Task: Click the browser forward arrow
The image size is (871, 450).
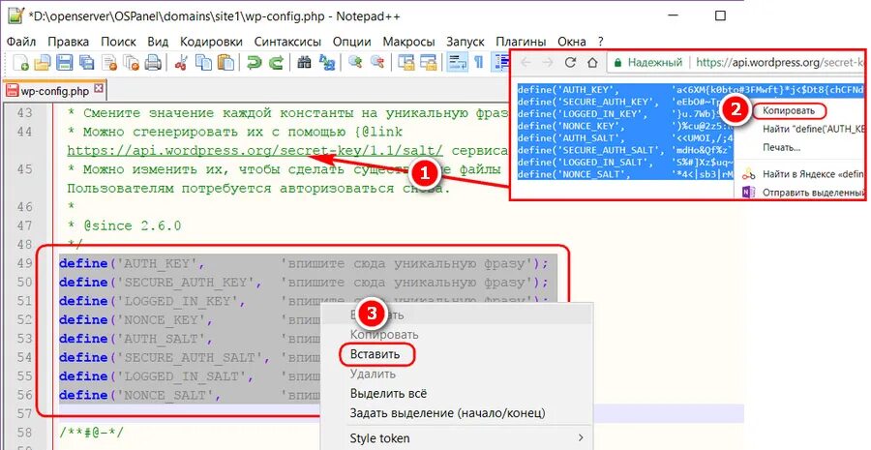Action: pyautogui.click(x=548, y=62)
